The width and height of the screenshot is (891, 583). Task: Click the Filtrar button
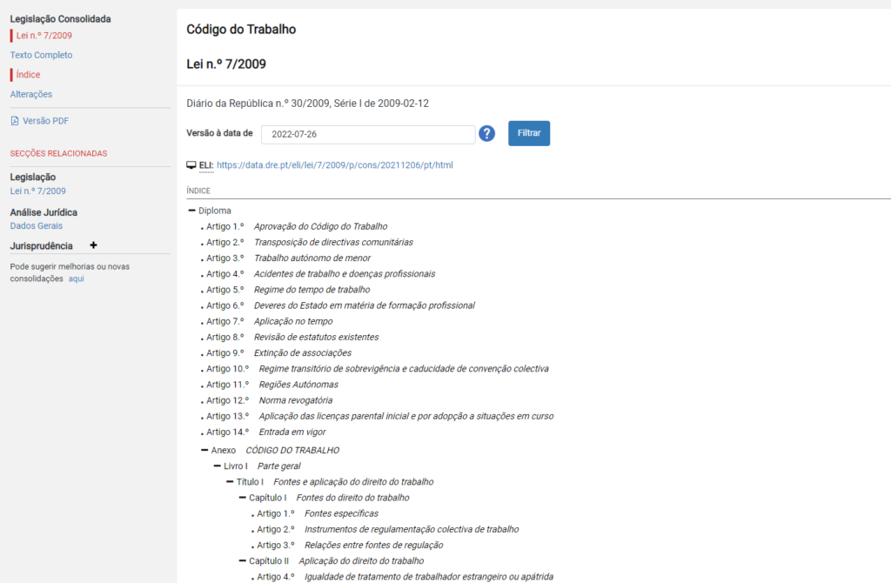pos(529,133)
